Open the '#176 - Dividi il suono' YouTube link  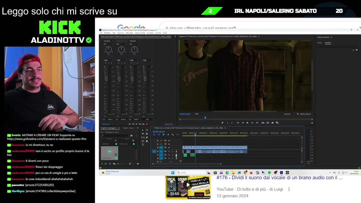pyautogui.click(x=279, y=178)
